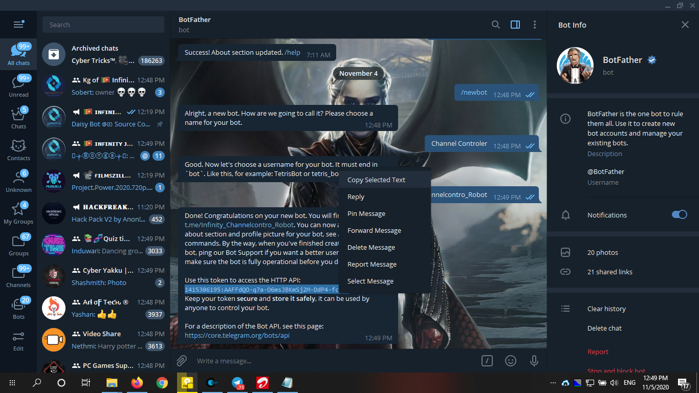
Task: Toggle the right info side panel icon
Action: (515, 25)
